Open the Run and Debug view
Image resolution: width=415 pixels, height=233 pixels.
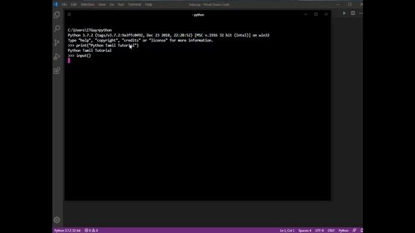click(x=56, y=56)
